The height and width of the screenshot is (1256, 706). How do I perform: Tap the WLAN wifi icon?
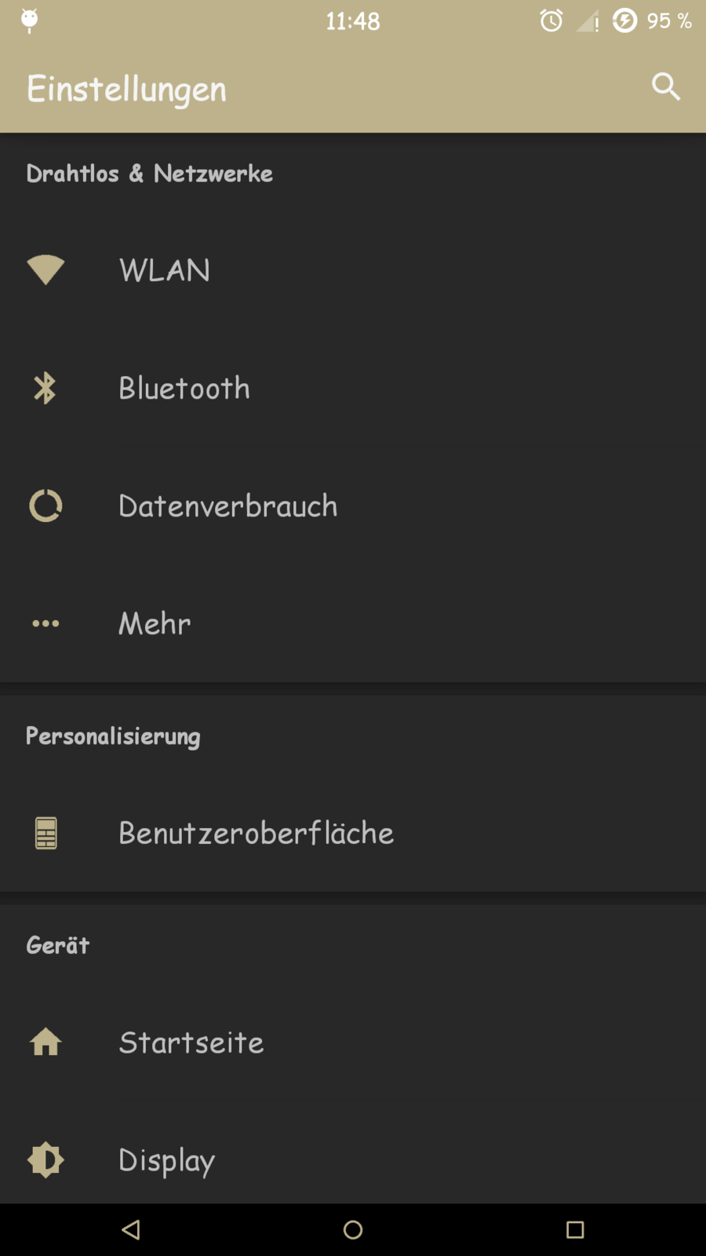coord(45,269)
